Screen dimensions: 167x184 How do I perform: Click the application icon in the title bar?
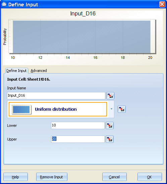4,4
